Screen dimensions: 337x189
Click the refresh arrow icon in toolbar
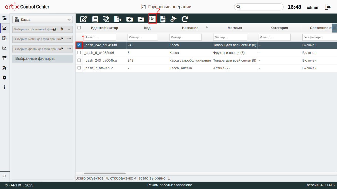(185, 19)
